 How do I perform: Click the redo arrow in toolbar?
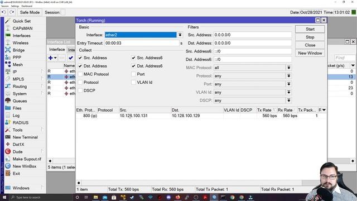click(x=12, y=12)
